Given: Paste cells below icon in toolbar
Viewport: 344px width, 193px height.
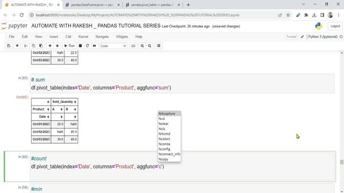Looking at the screenshot, I should pyautogui.click(x=41, y=46).
